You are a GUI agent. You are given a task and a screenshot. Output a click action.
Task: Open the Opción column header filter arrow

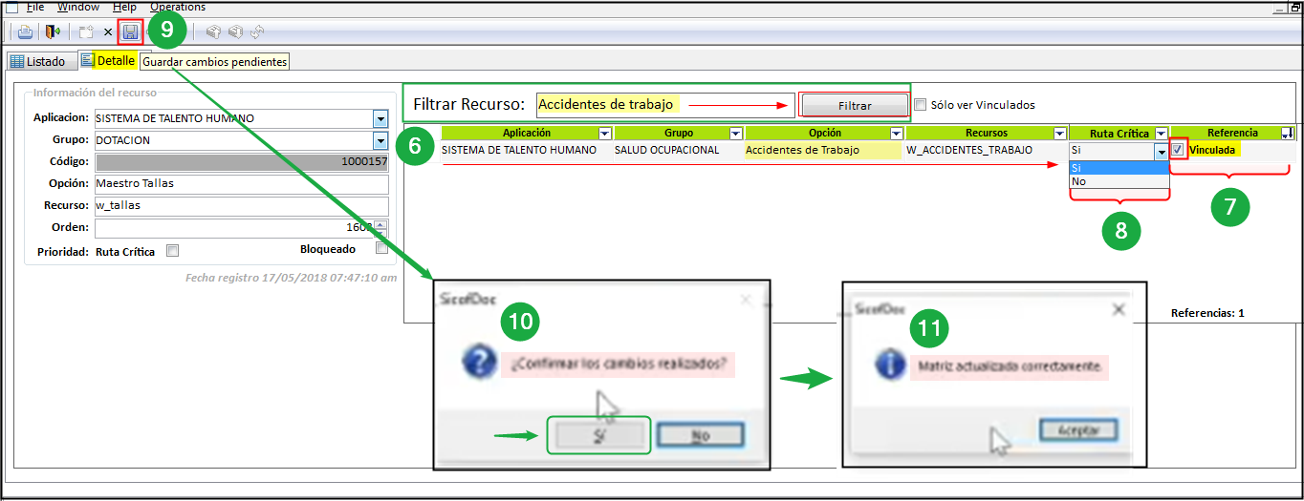[x=897, y=134]
